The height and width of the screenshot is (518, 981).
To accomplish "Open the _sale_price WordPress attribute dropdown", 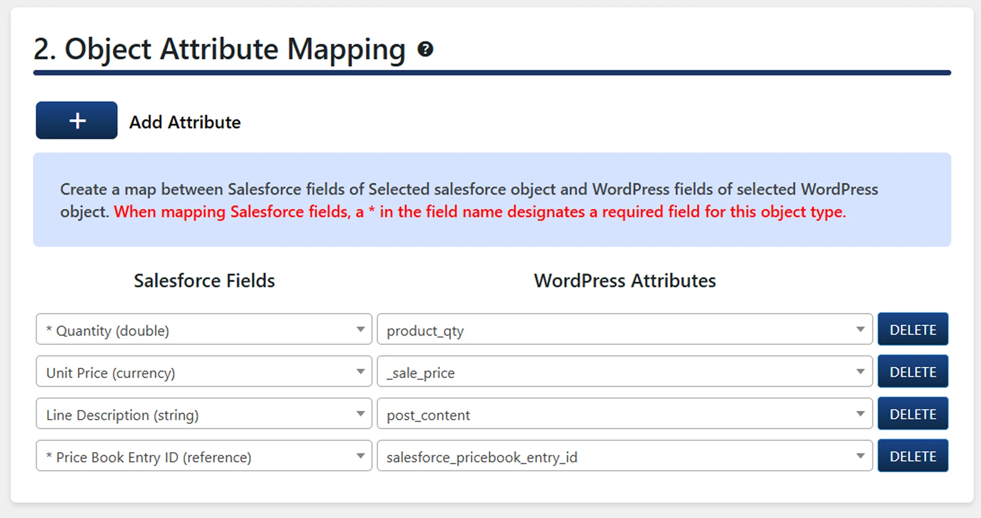I will (625, 371).
